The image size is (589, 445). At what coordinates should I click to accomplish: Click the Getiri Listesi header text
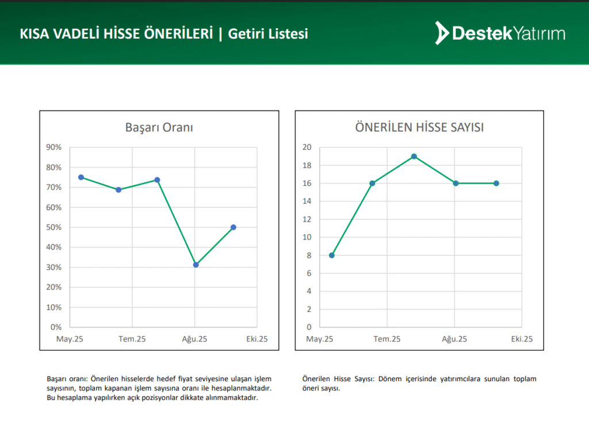(268, 33)
